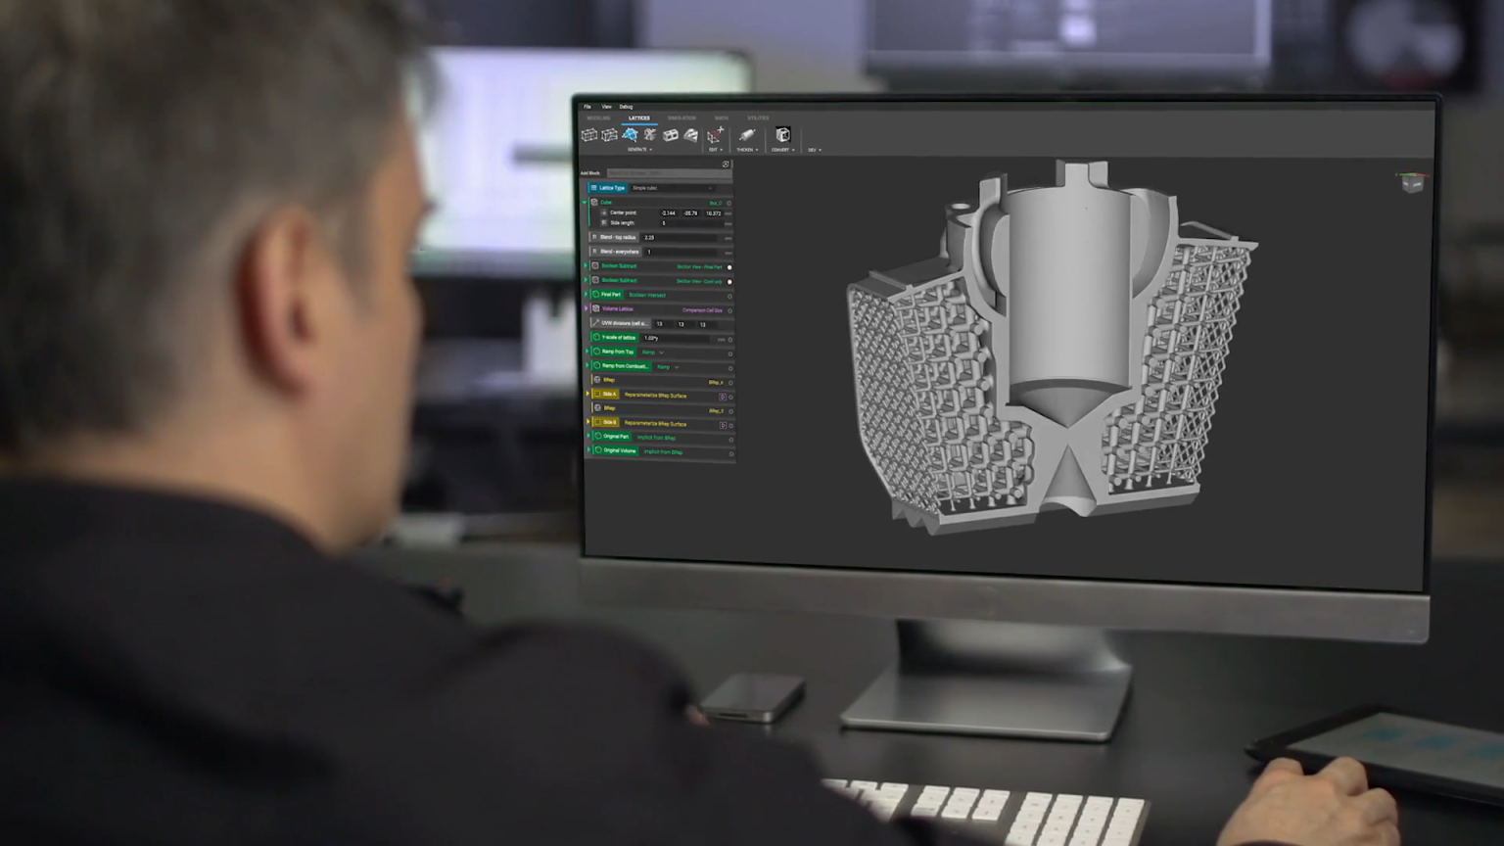Edit the Blend - top radius value 2.25

point(651,237)
